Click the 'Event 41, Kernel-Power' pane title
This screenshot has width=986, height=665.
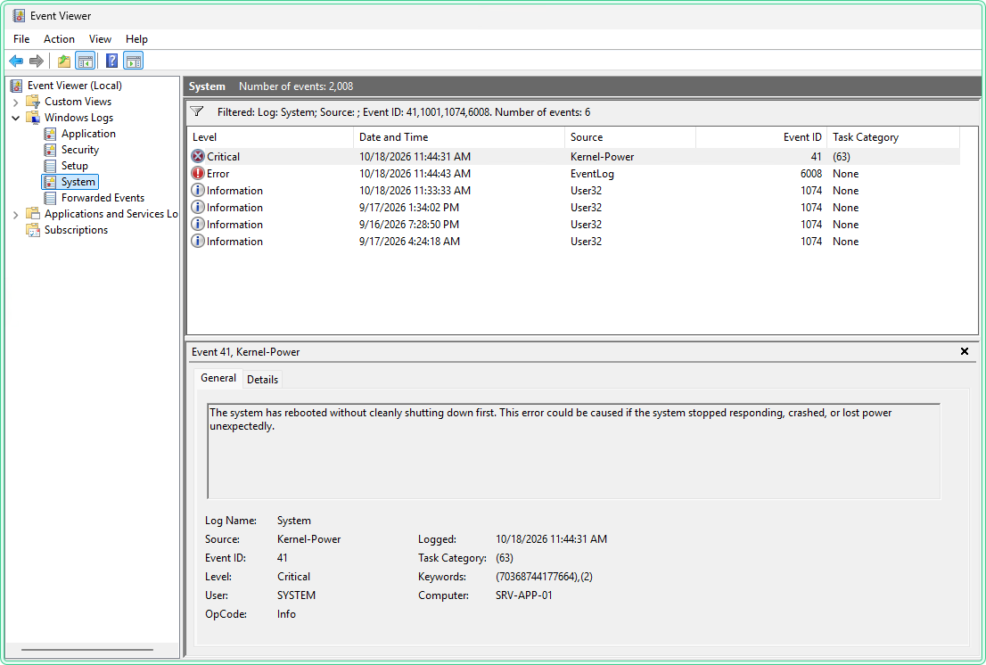point(246,352)
